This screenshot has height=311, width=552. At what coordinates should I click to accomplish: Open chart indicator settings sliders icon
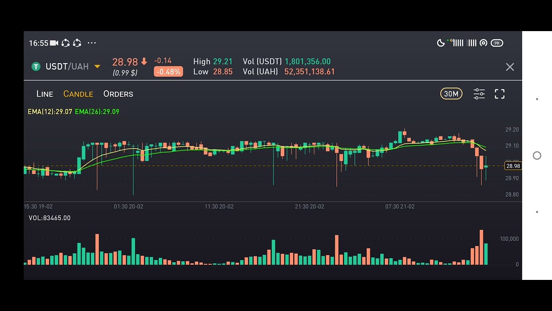[479, 94]
